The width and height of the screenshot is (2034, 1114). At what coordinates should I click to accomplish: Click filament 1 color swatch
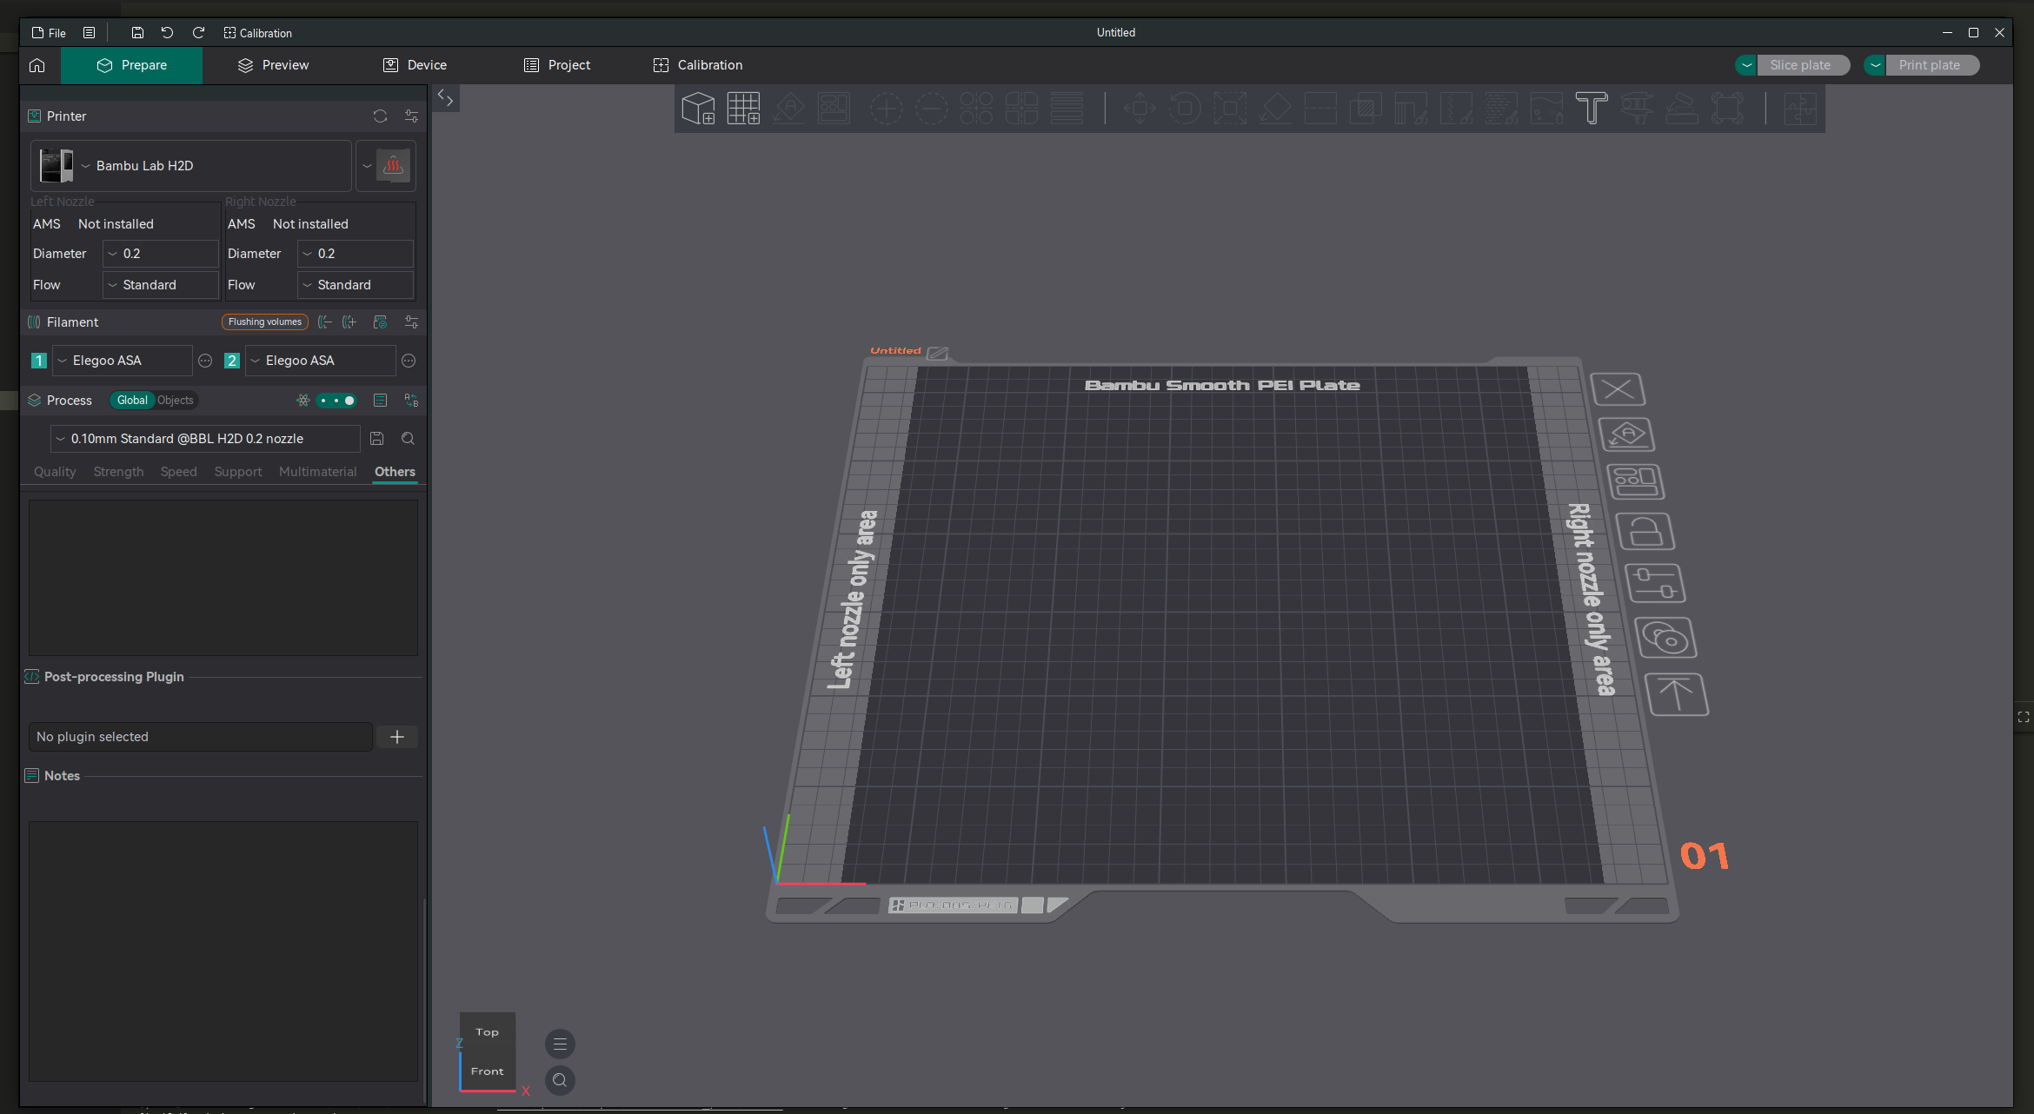[x=39, y=361]
